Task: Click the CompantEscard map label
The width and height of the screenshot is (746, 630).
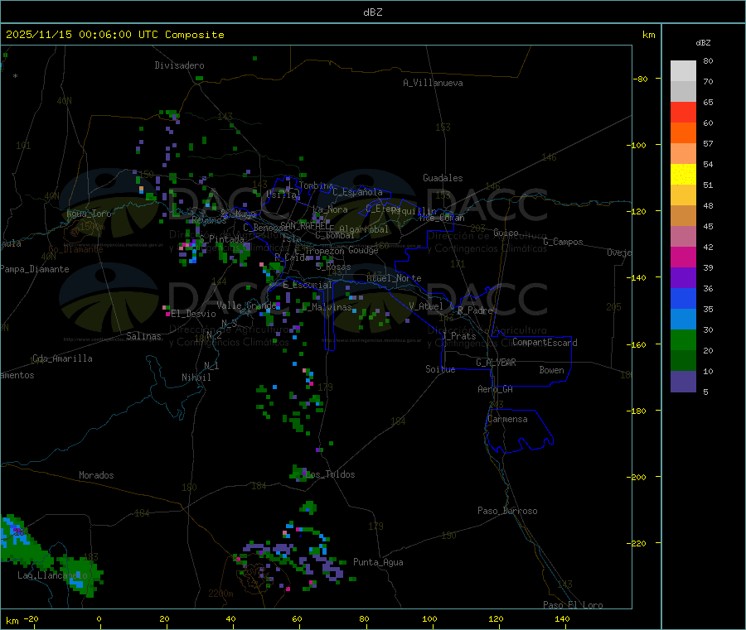Action: pyautogui.click(x=545, y=343)
